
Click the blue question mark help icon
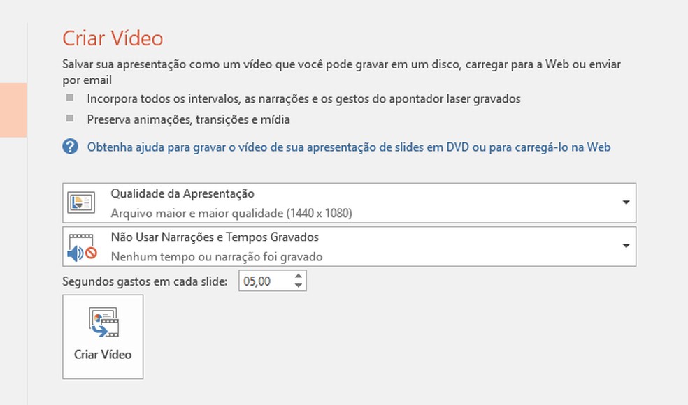(x=71, y=147)
